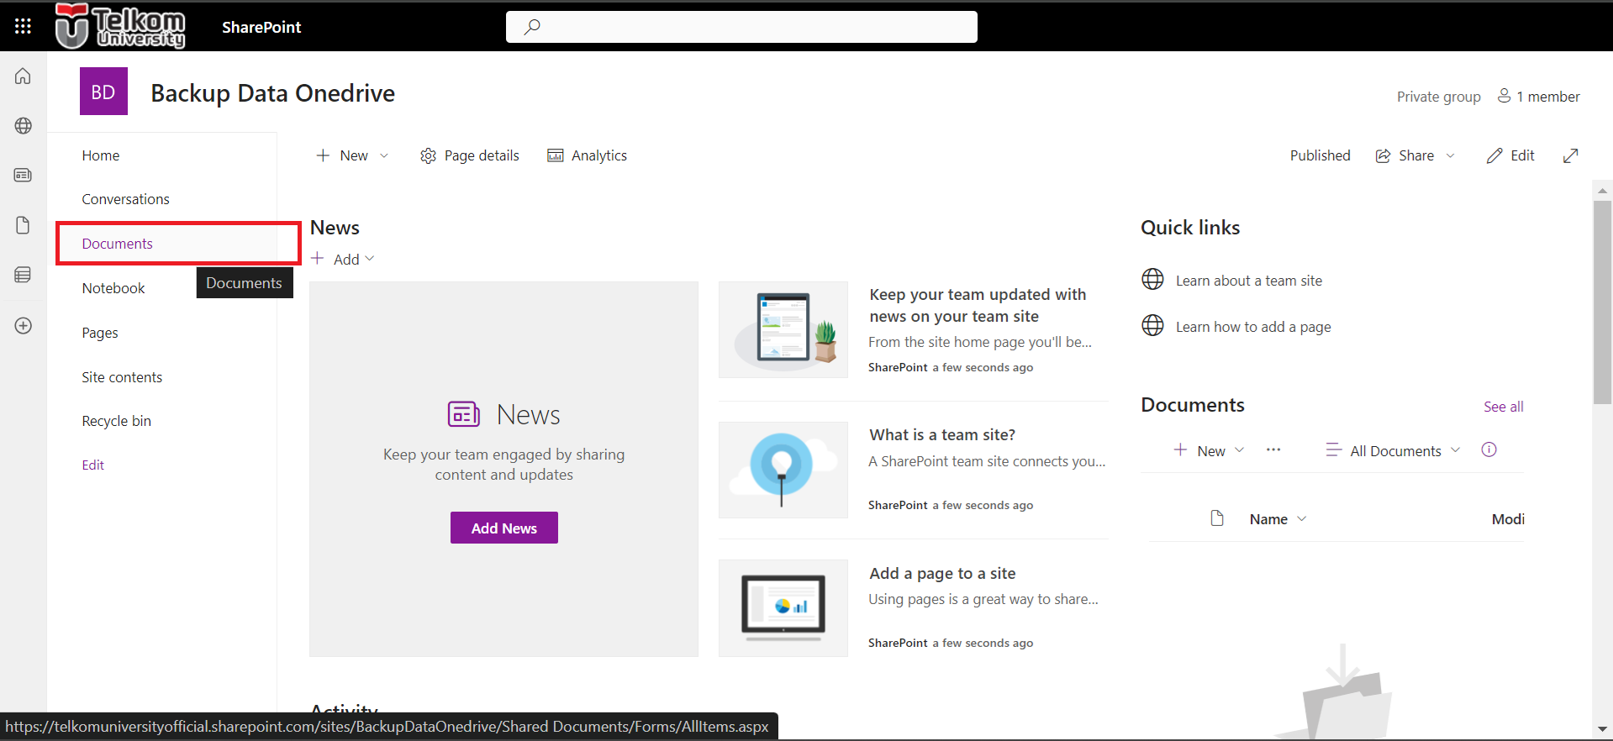Click the Published status label

pyautogui.click(x=1320, y=155)
